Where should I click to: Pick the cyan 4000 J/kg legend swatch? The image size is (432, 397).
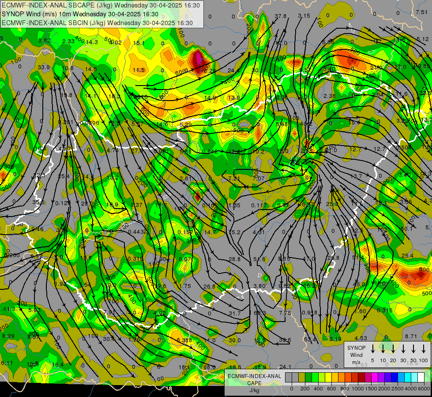click(407, 377)
